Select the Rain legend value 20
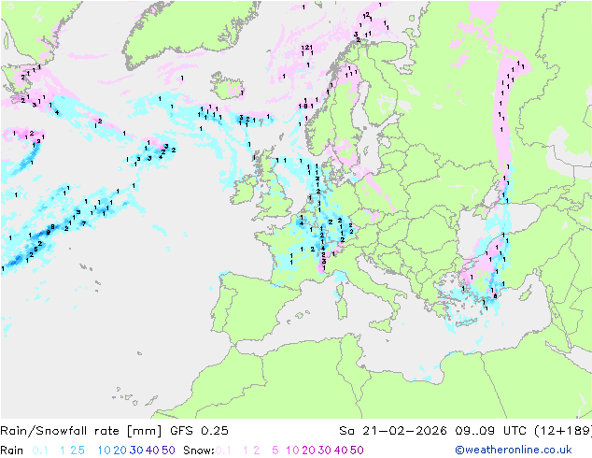 (120, 451)
